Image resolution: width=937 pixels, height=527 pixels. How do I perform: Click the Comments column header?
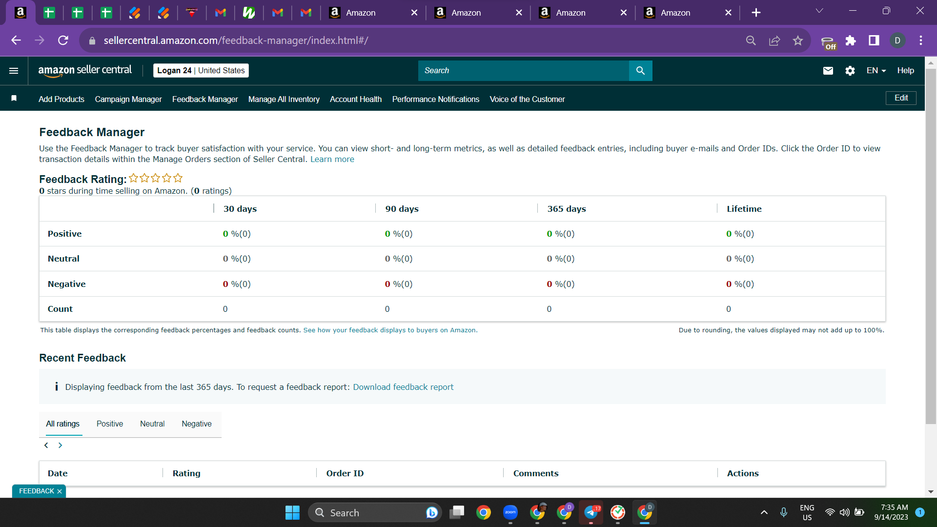pos(536,473)
